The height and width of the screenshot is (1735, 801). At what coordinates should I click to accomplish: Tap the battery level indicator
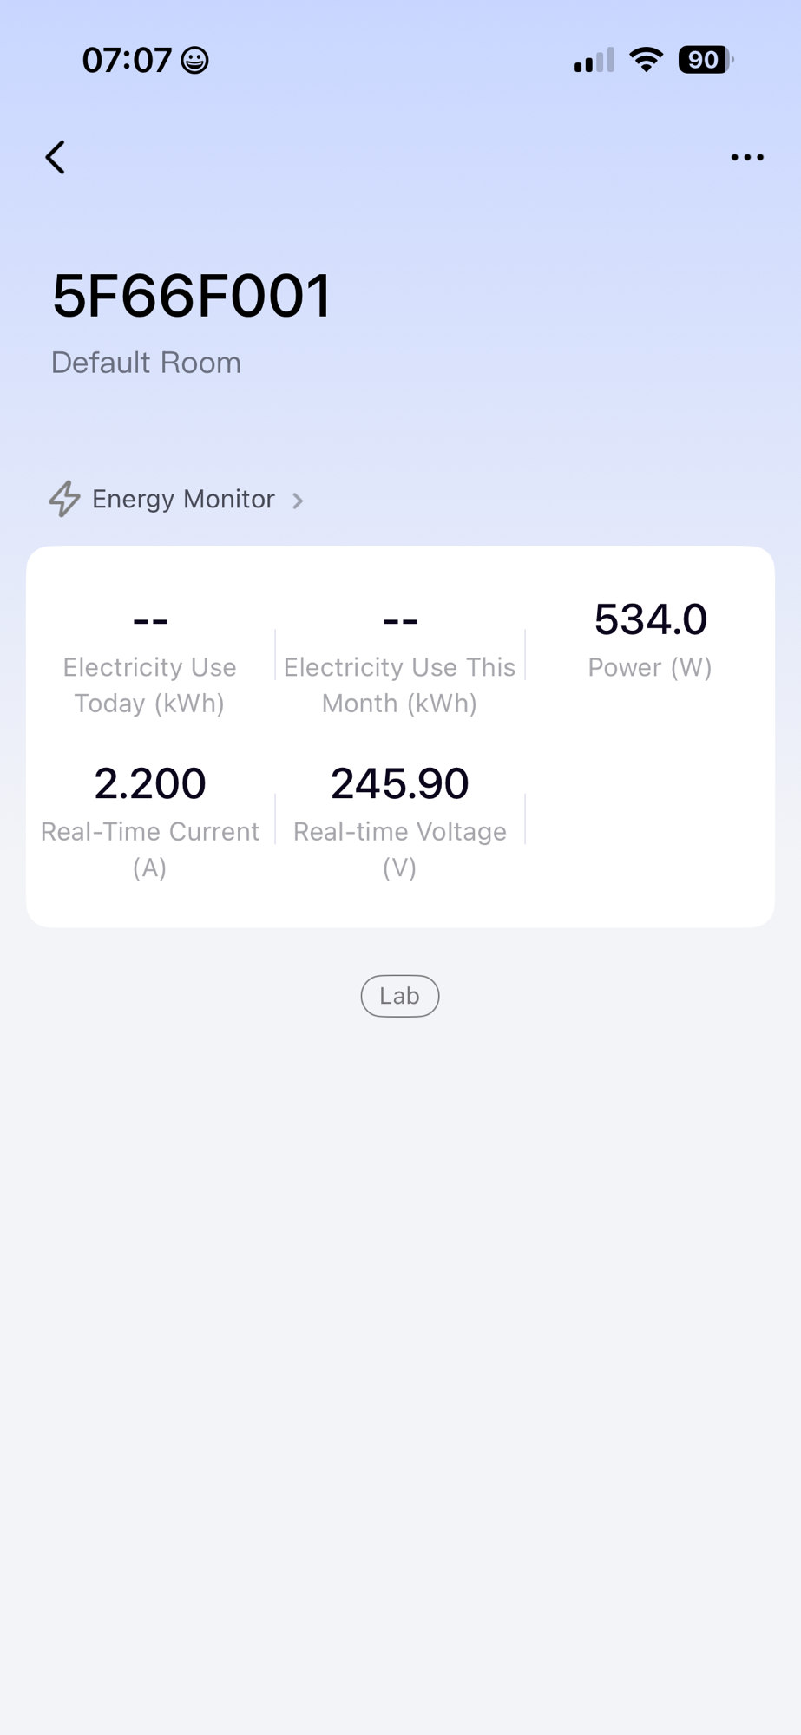[705, 60]
